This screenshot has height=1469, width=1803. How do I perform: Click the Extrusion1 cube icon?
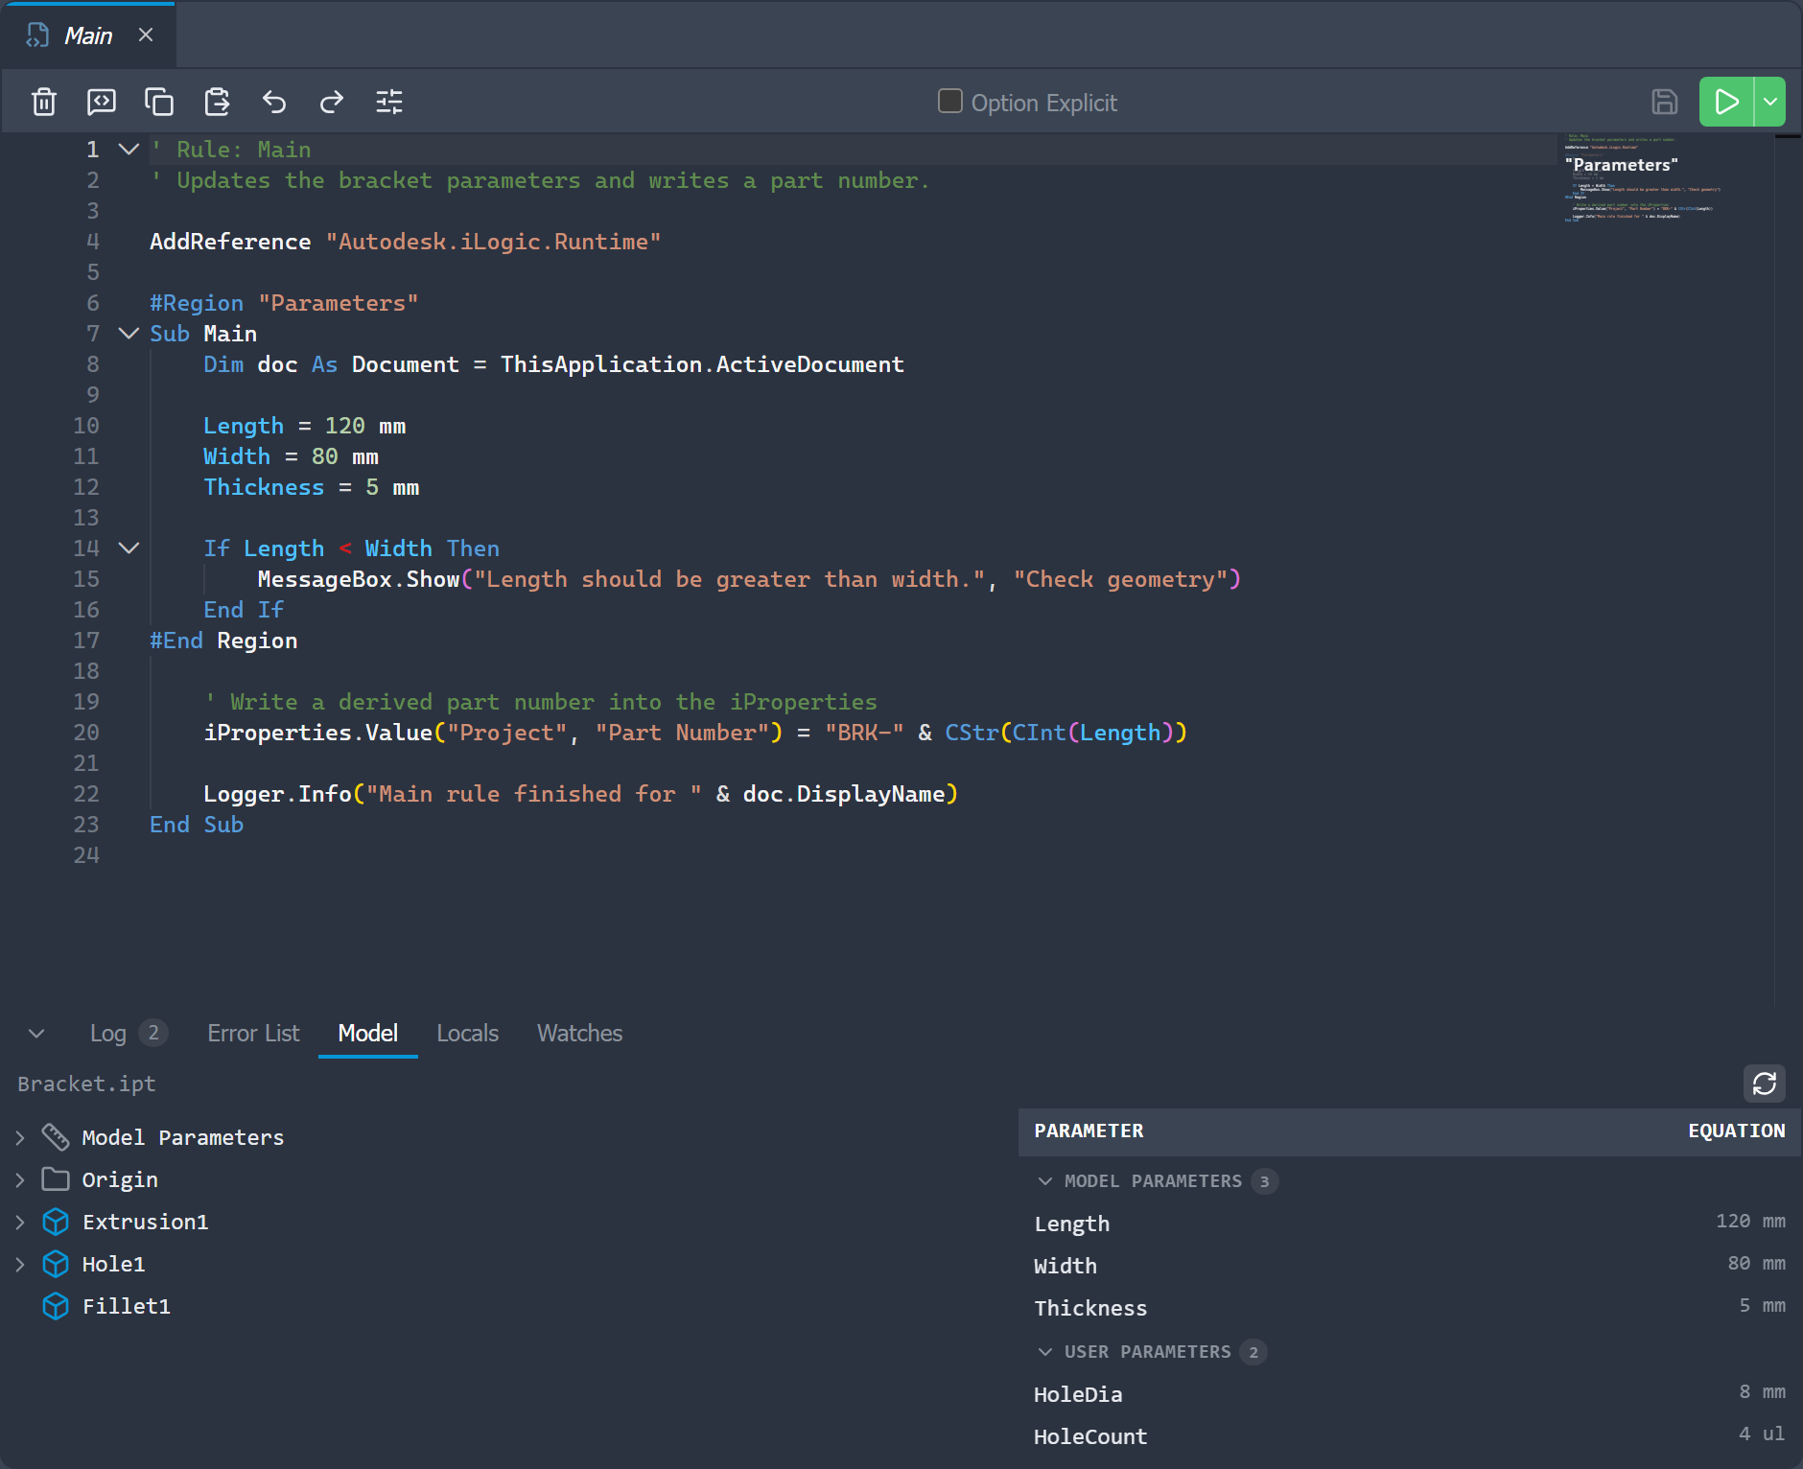tap(56, 1222)
